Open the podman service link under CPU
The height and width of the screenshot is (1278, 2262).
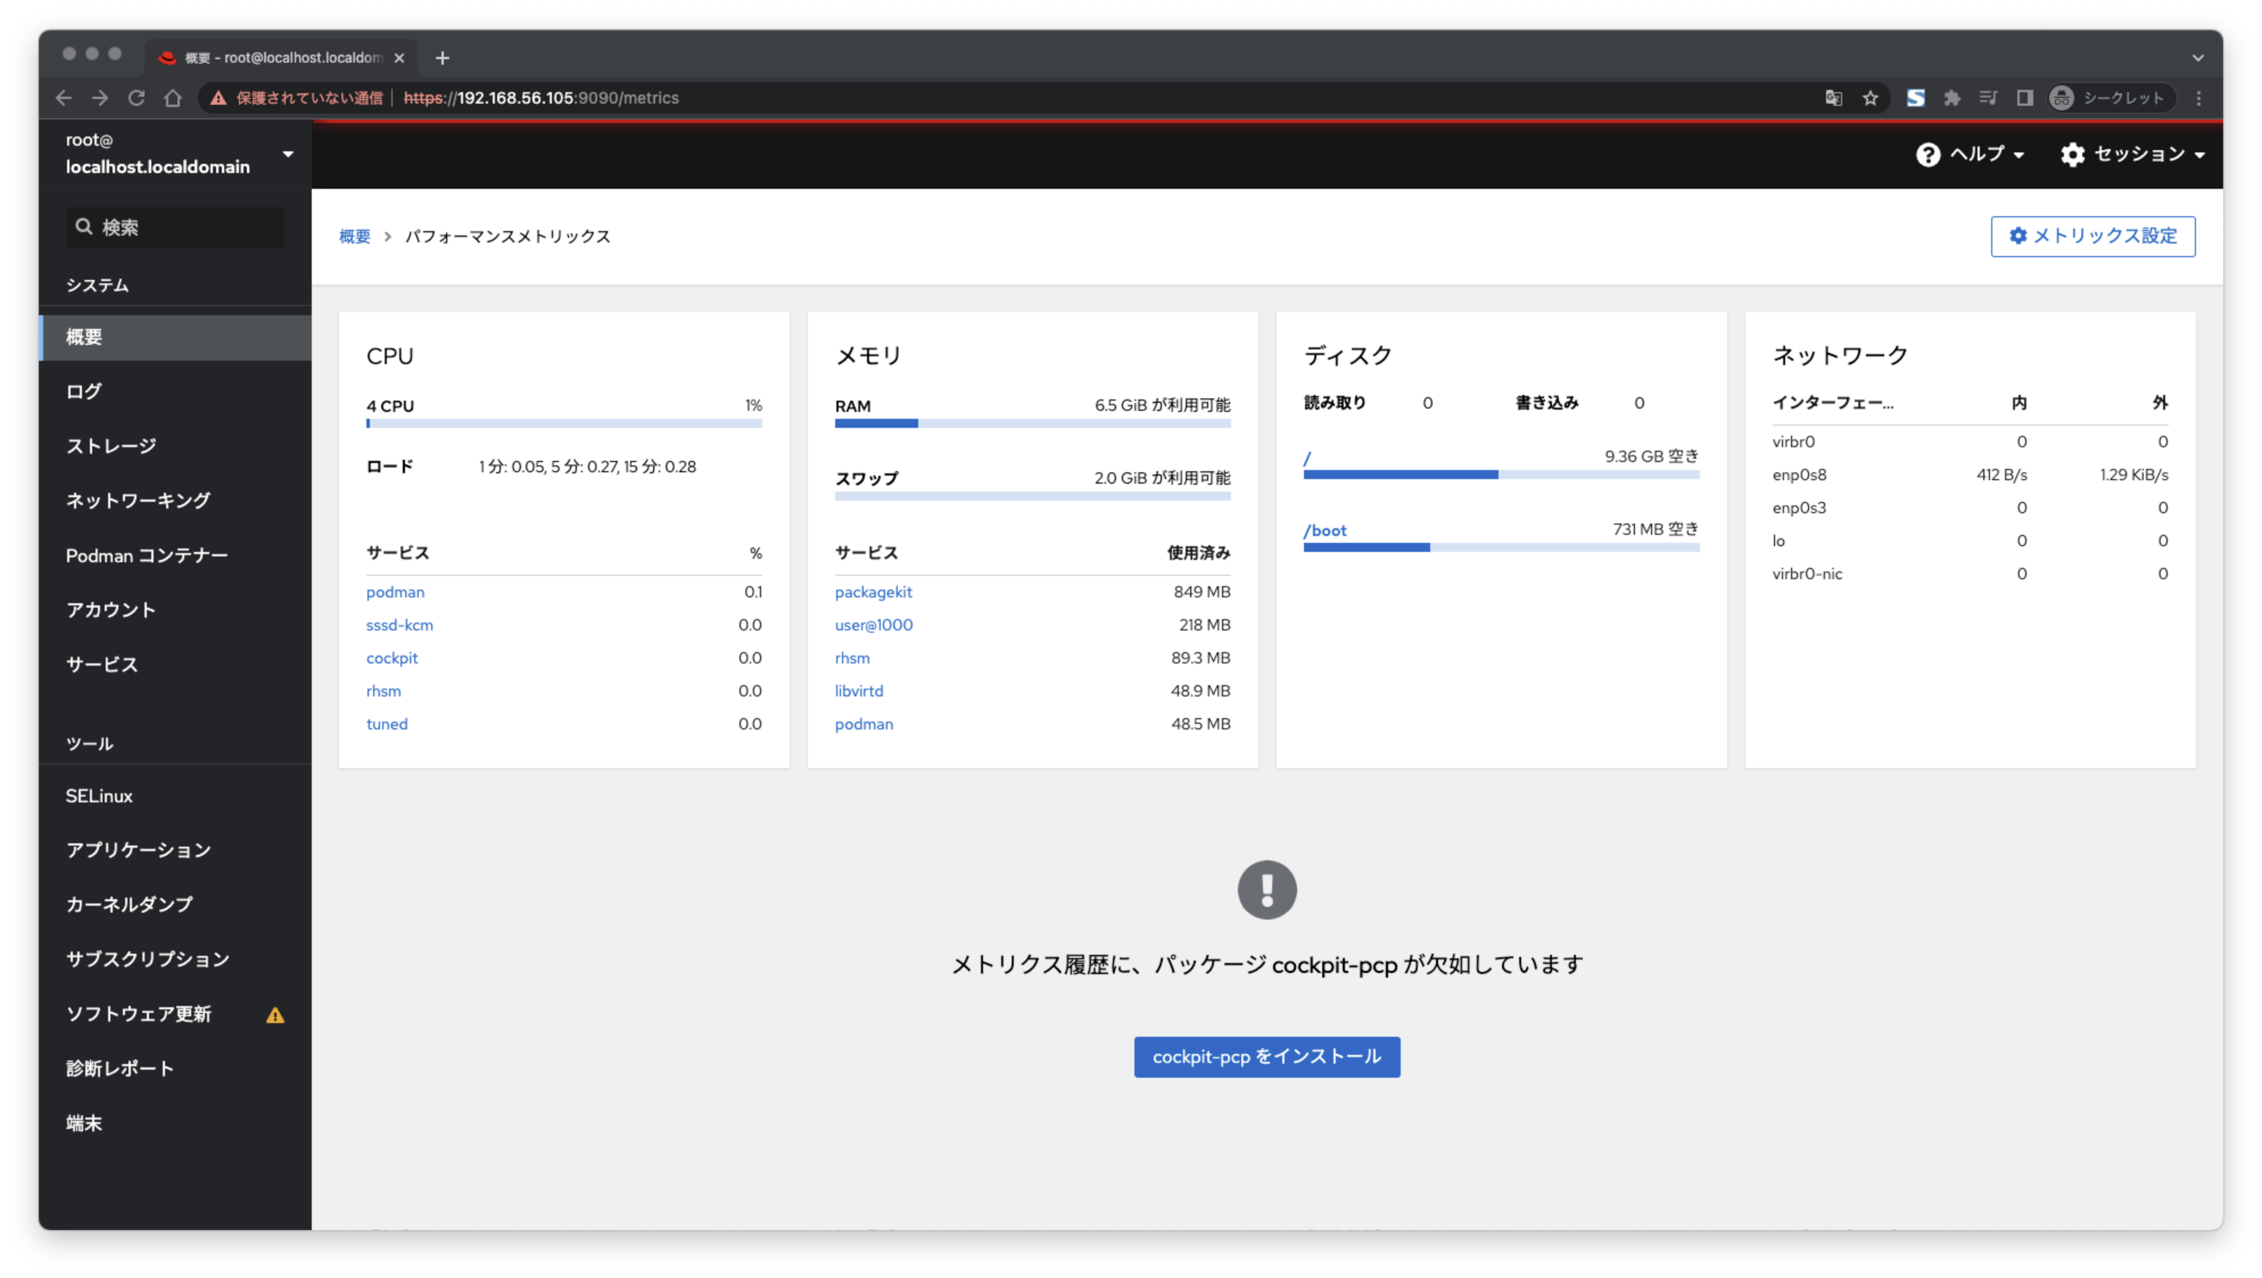click(394, 591)
